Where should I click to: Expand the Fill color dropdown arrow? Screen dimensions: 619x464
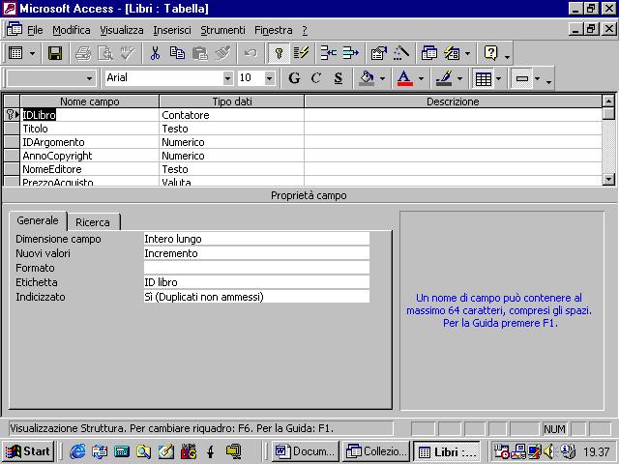pos(382,78)
